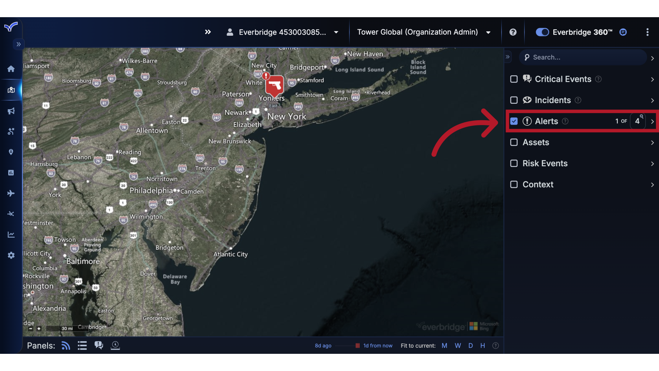659x371 pixels.
Task: Select the airplane travel icon in sidebar
Action: (11, 193)
